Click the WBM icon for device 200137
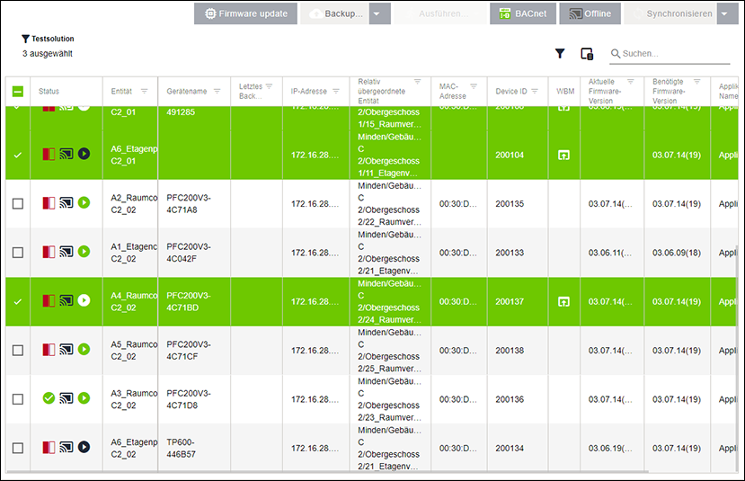The height and width of the screenshot is (481, 745). click(563, 301)
